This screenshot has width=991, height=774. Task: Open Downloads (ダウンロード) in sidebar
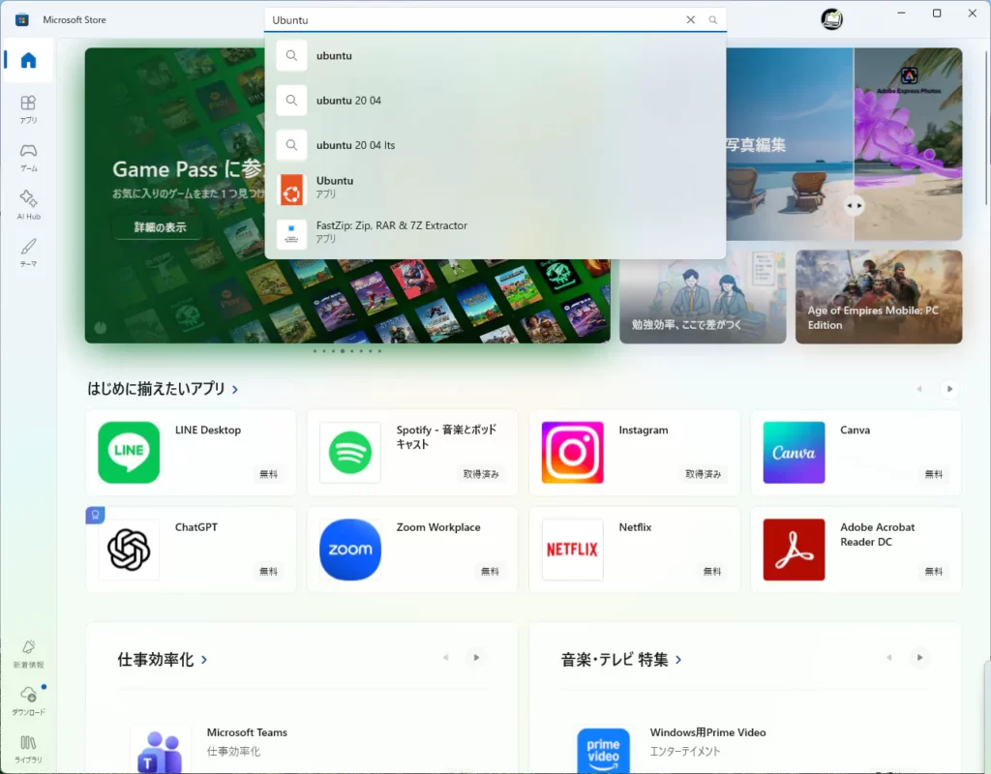click(28, 700)
